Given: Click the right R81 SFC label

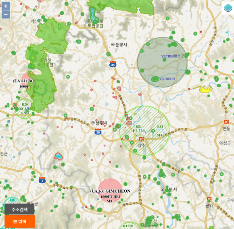Looking at the screenshot, I should [160, 131].
